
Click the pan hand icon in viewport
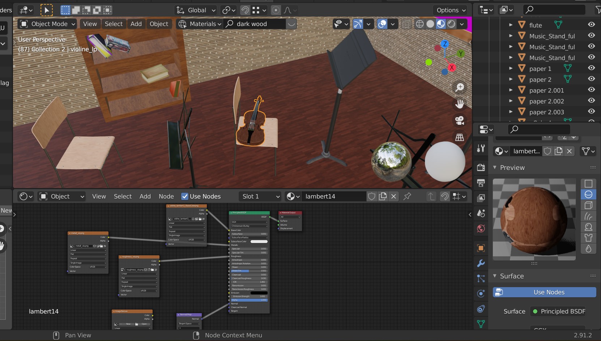[x=460, y=104]
